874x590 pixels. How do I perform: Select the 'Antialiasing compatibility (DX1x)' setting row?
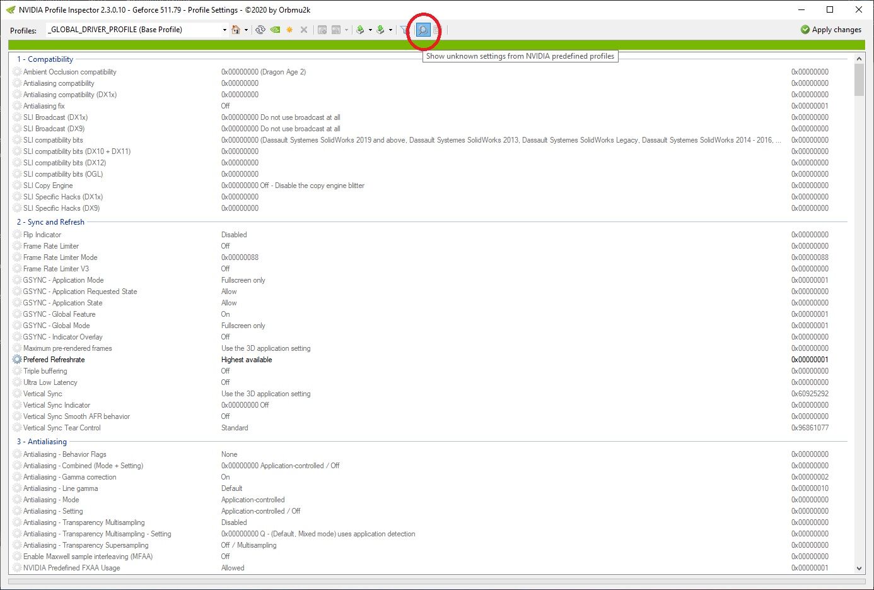tap(70, 95)
